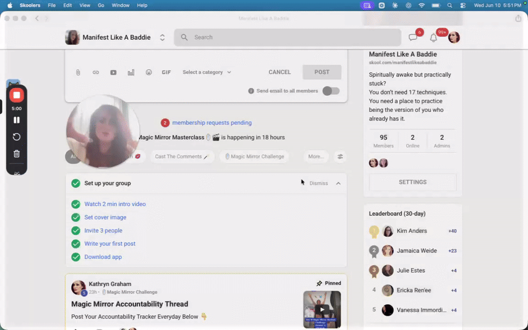Screen dimensions: 528x330
Task: Click the add YouTube video icon
Action: click(x=113, y=72)
